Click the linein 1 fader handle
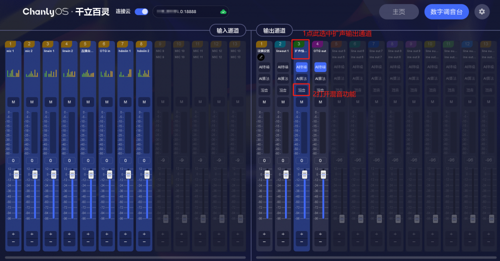500x261 pixels. [x=53, y=174]
